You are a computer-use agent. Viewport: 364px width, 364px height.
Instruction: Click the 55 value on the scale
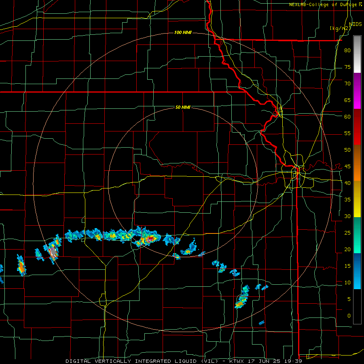pyautogui.click(x=347, y=133)
